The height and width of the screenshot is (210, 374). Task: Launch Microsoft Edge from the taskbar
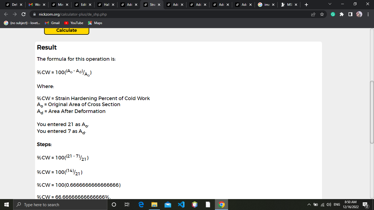click(x=141, y=205)
